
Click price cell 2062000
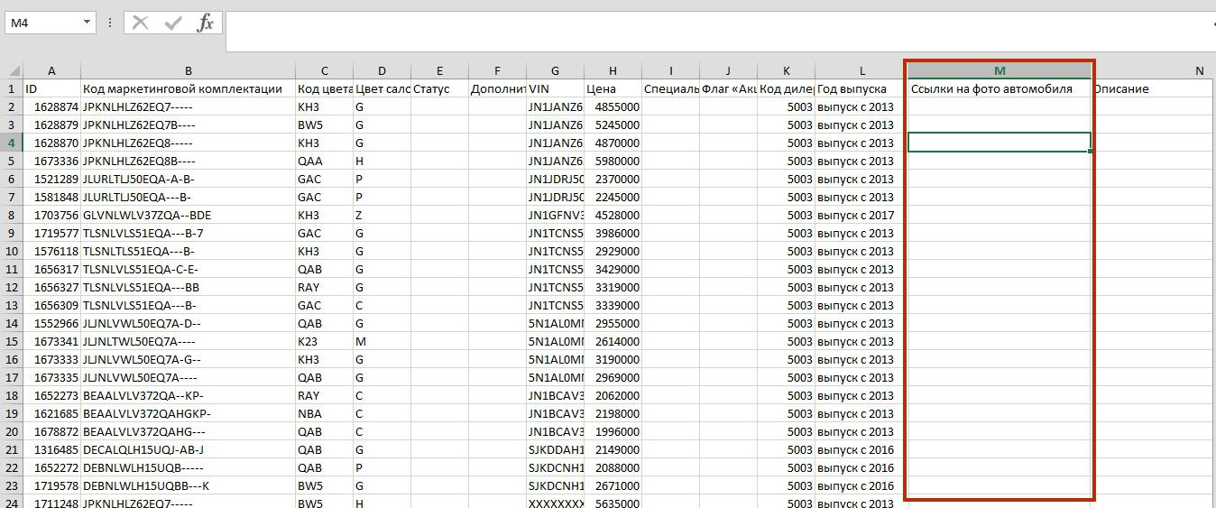tap(613, 395)
